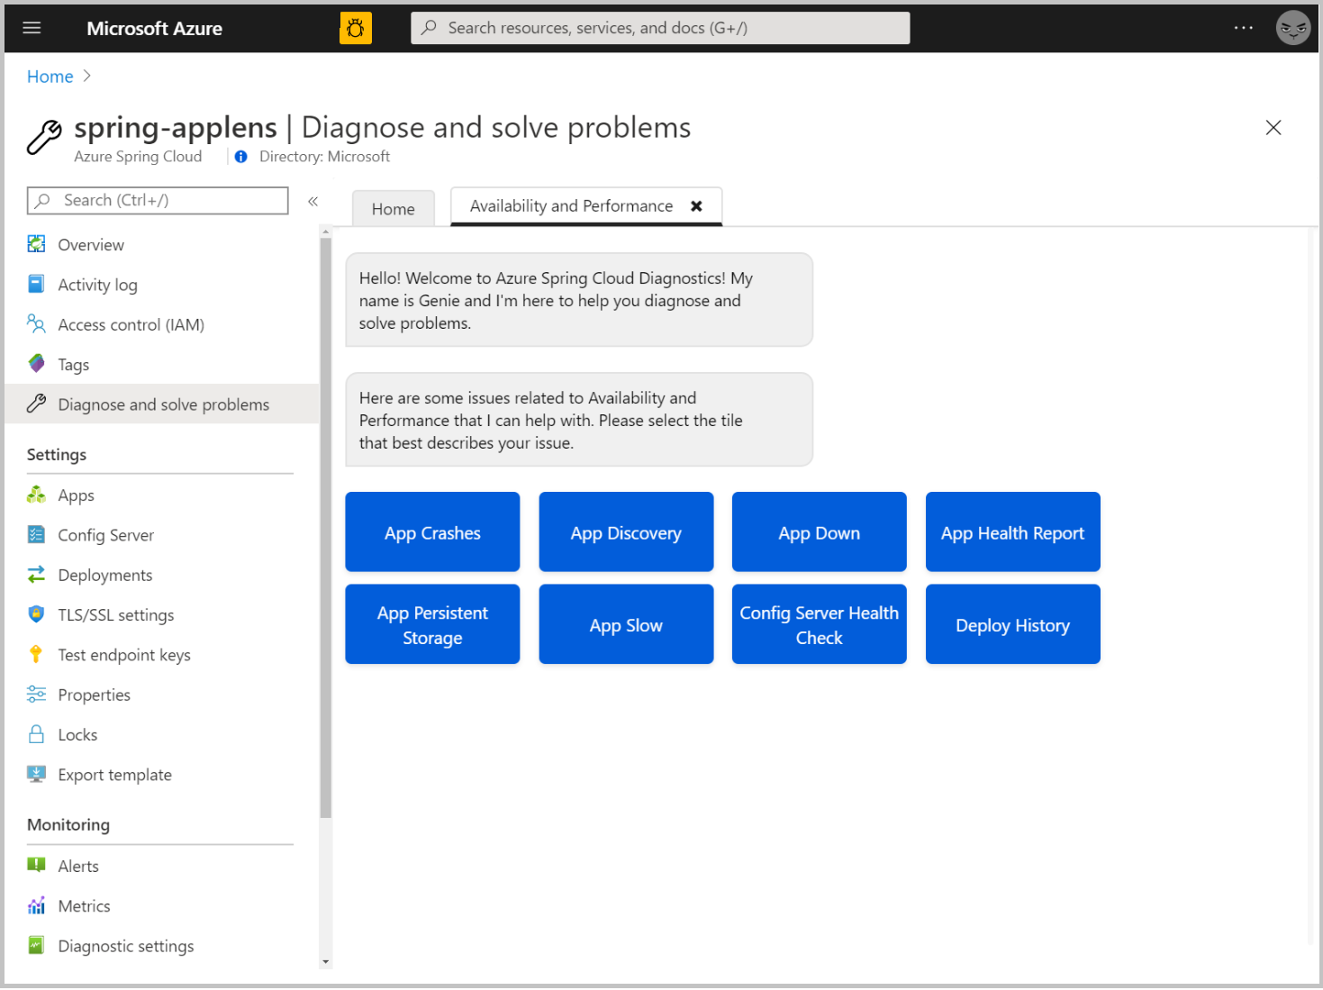Click the Diagnostic settings icon
The width and height of the screenshot is (1323, 990).
tap(36, 945)
